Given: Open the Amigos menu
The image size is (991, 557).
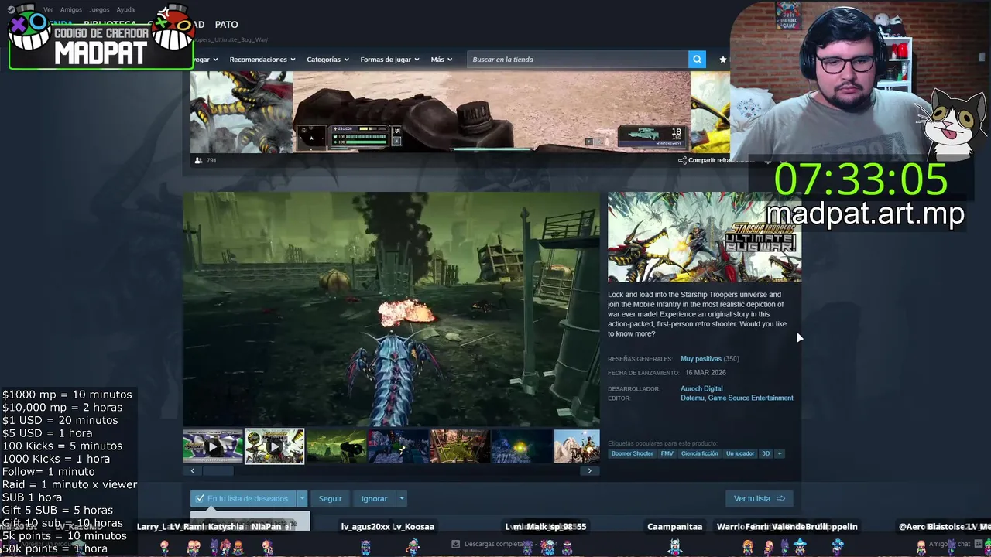Looking at the screenshot, I should [x=70, y=10].
